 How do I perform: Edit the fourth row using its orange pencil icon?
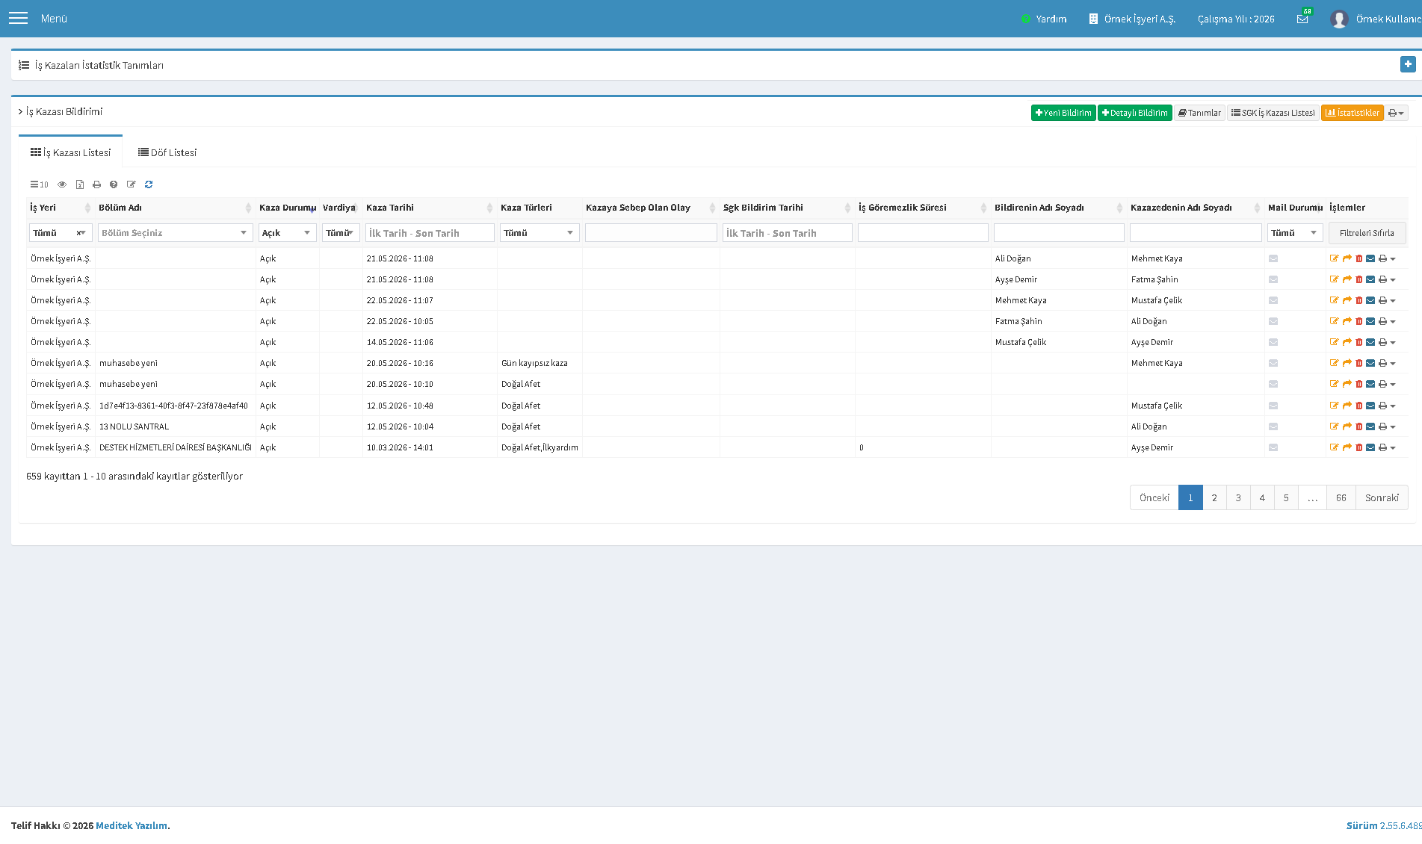(1335, 321)
